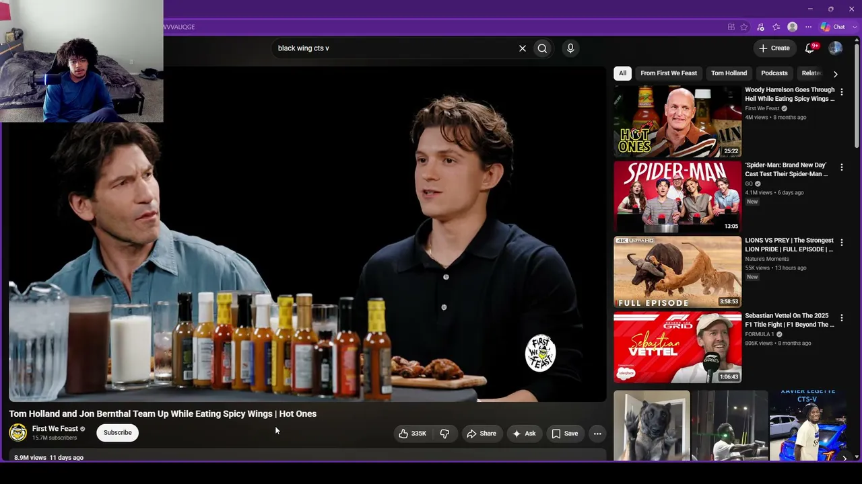Image resolution: width=862 pixels, height=484 pixels.
Task: Open the GQ channel name
Action: coord(749,184)
